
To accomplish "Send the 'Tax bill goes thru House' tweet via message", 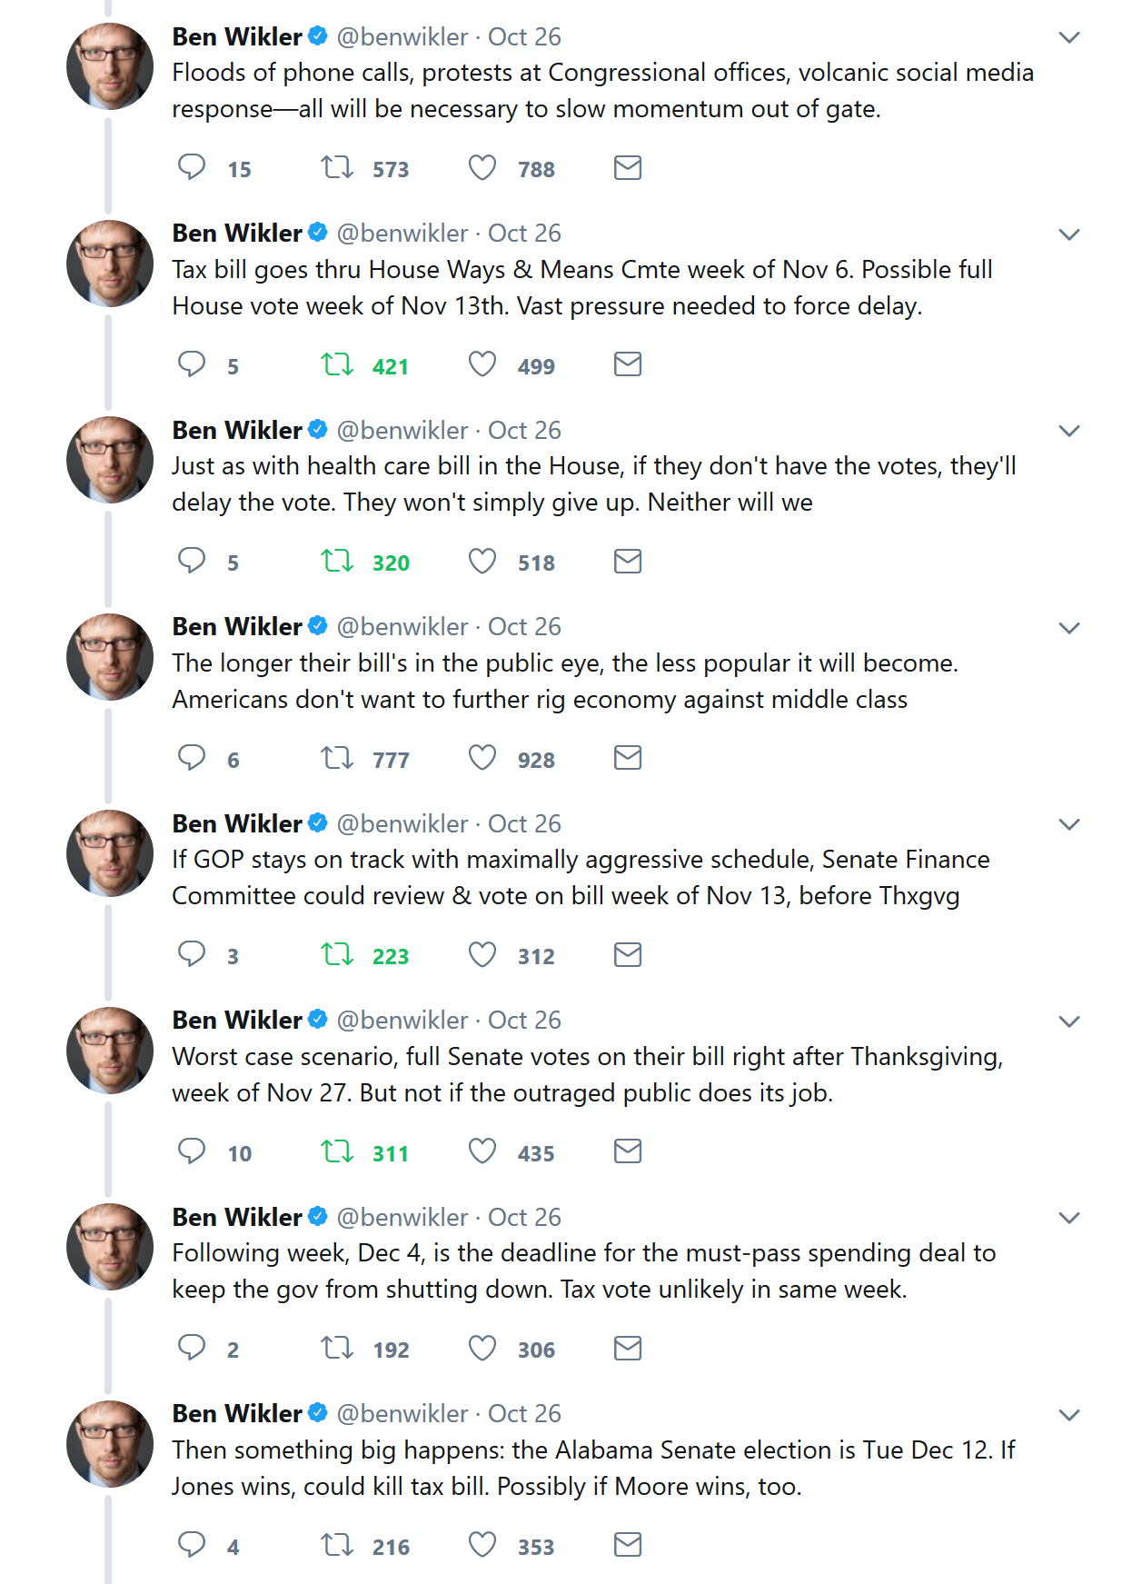I will coord(628,365).
